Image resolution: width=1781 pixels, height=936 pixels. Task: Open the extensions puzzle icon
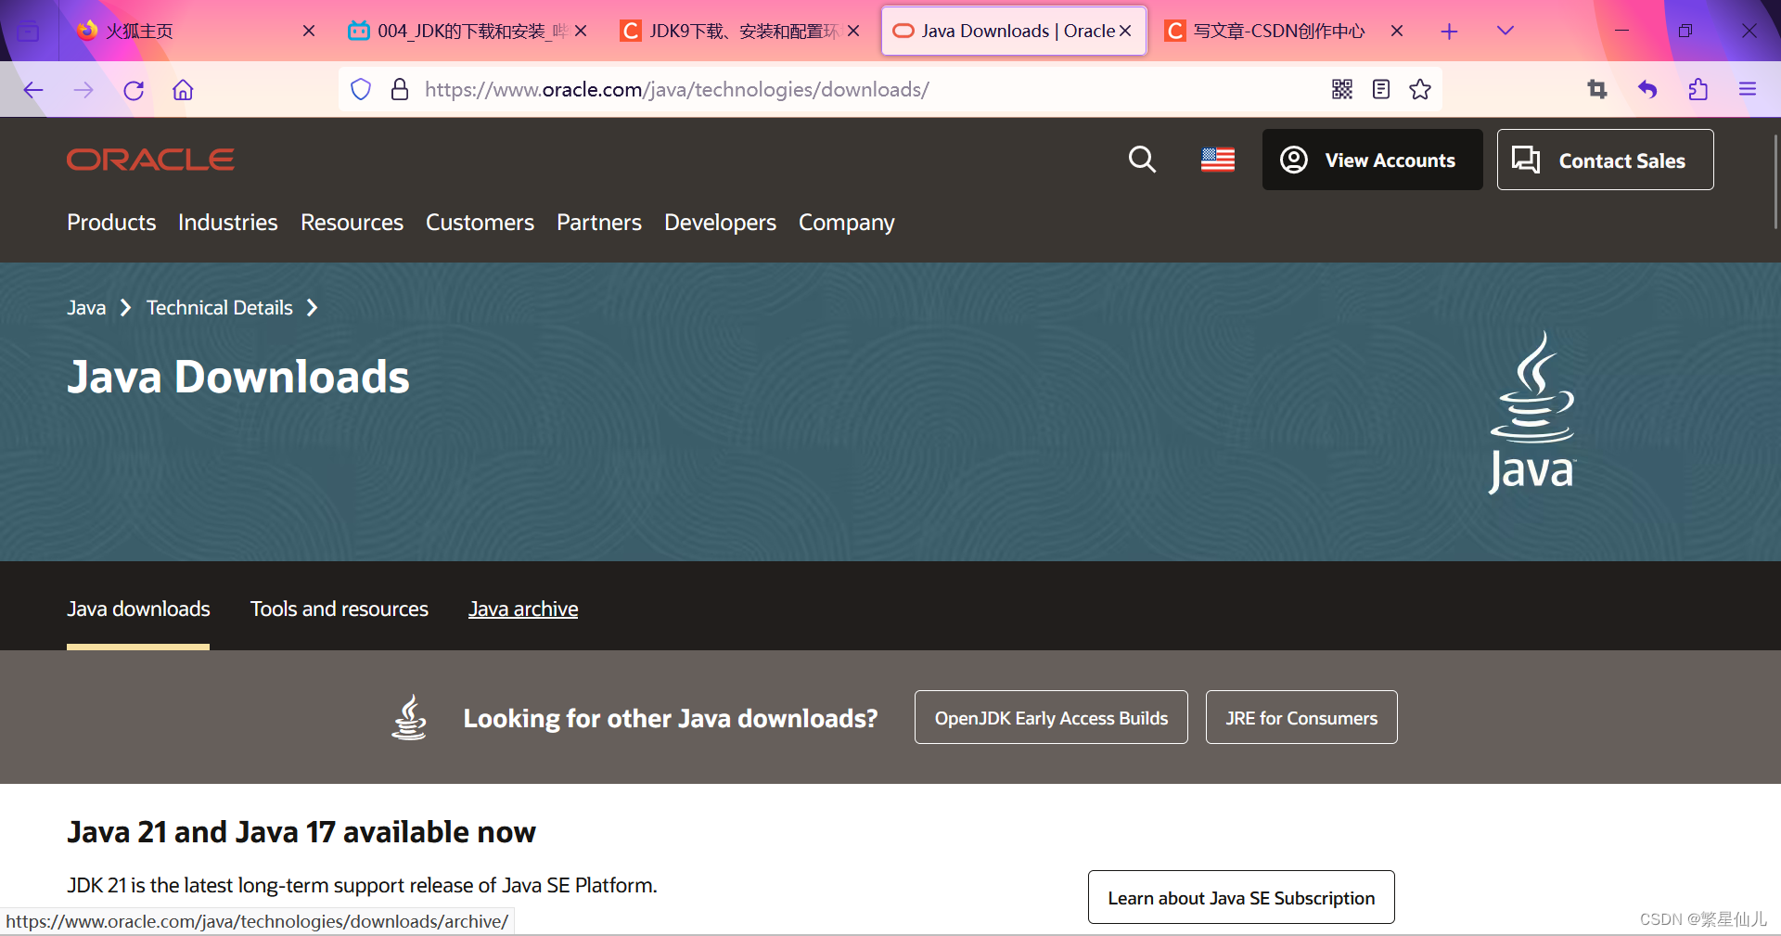[x=1698, y=89]
